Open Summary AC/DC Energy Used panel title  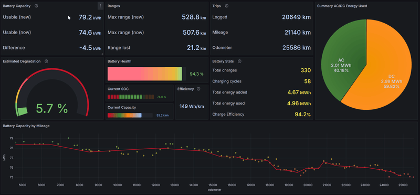click(x=342, y=6)
